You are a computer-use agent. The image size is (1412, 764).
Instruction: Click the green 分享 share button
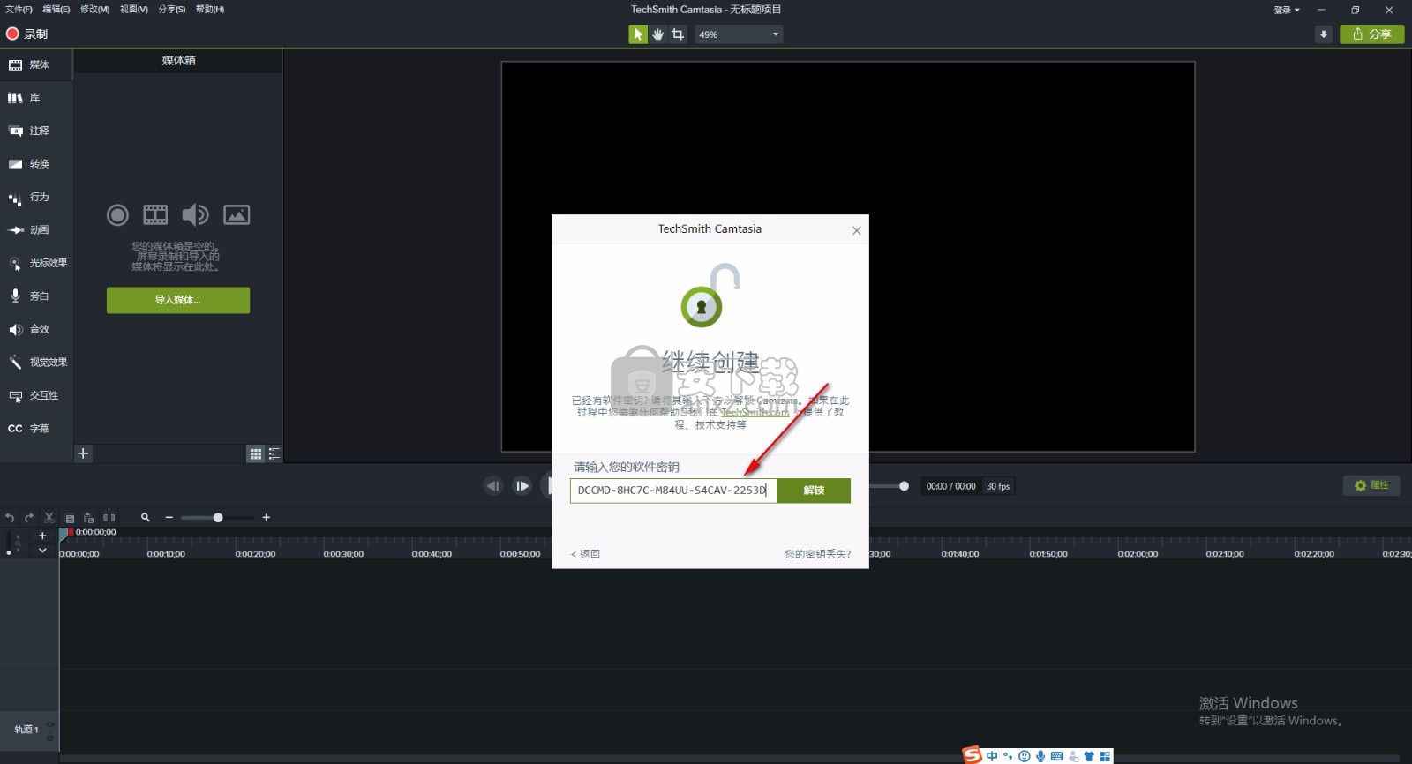(1371, 34)
